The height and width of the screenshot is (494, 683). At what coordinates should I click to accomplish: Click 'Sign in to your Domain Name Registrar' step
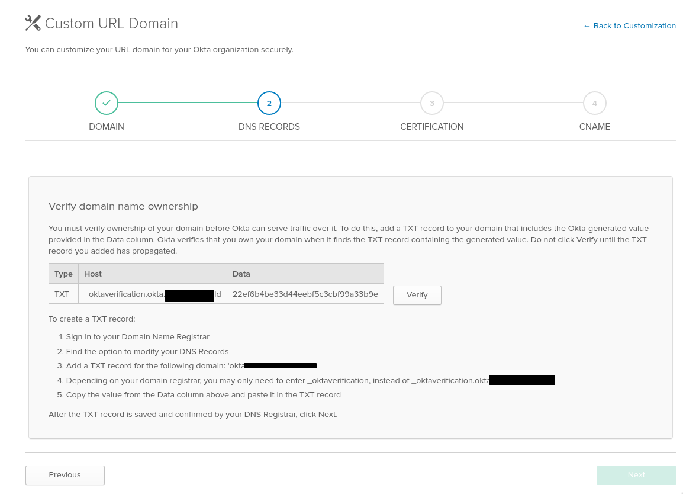[x=138, y=336]
